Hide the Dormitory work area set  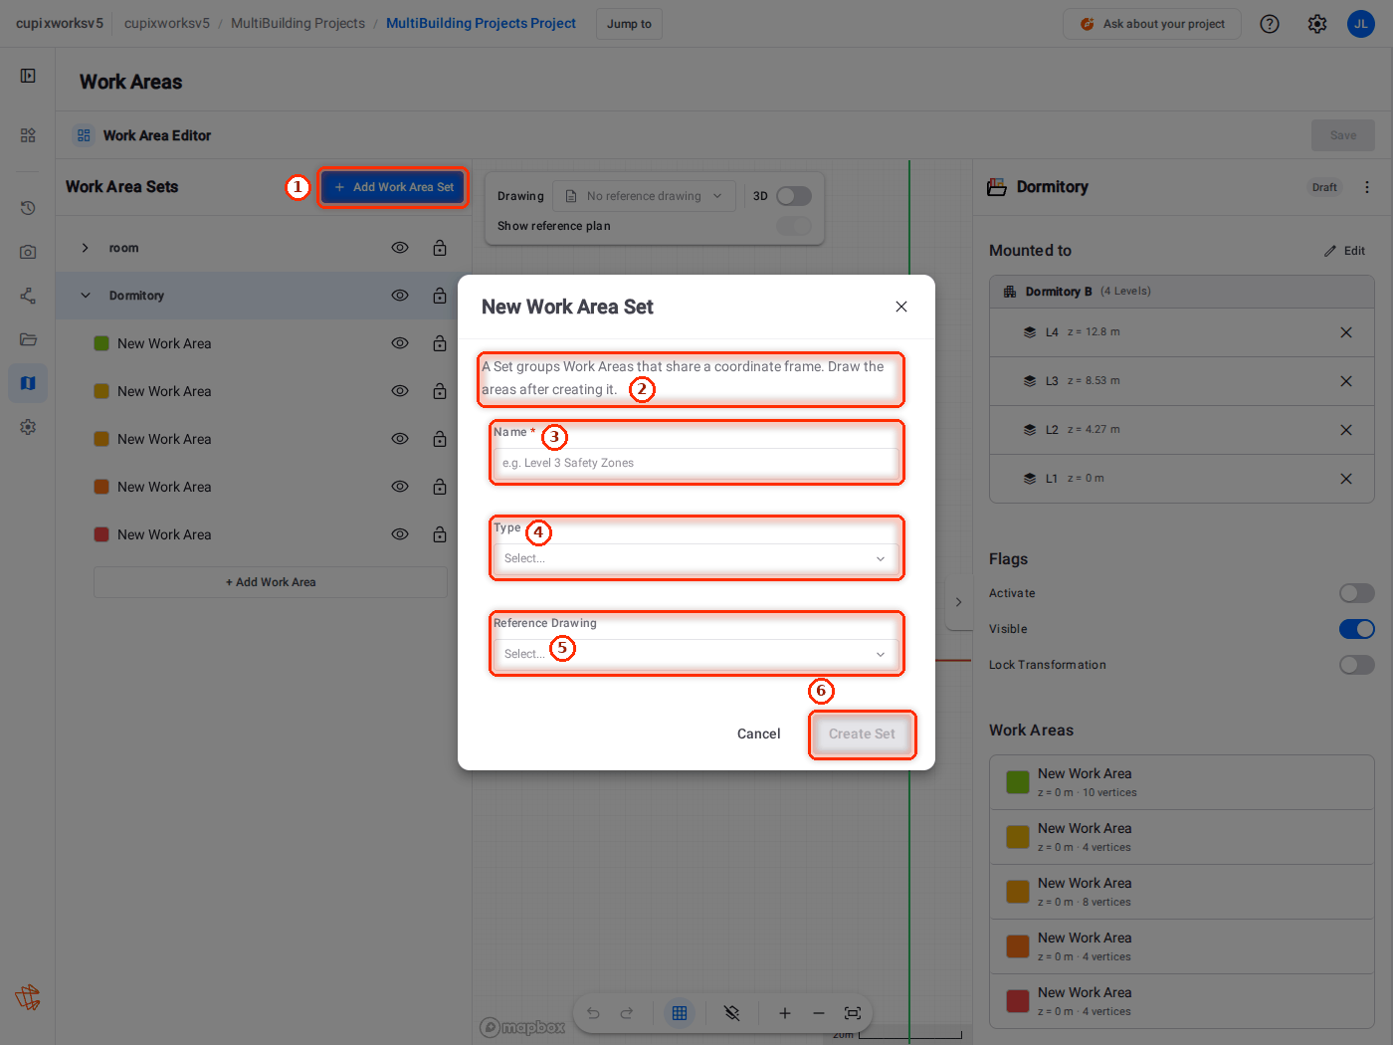click(400, 296)
